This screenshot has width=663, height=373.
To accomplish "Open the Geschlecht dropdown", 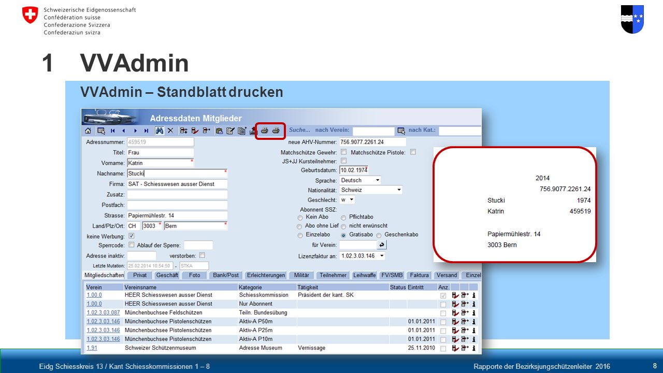I will 347,199.
